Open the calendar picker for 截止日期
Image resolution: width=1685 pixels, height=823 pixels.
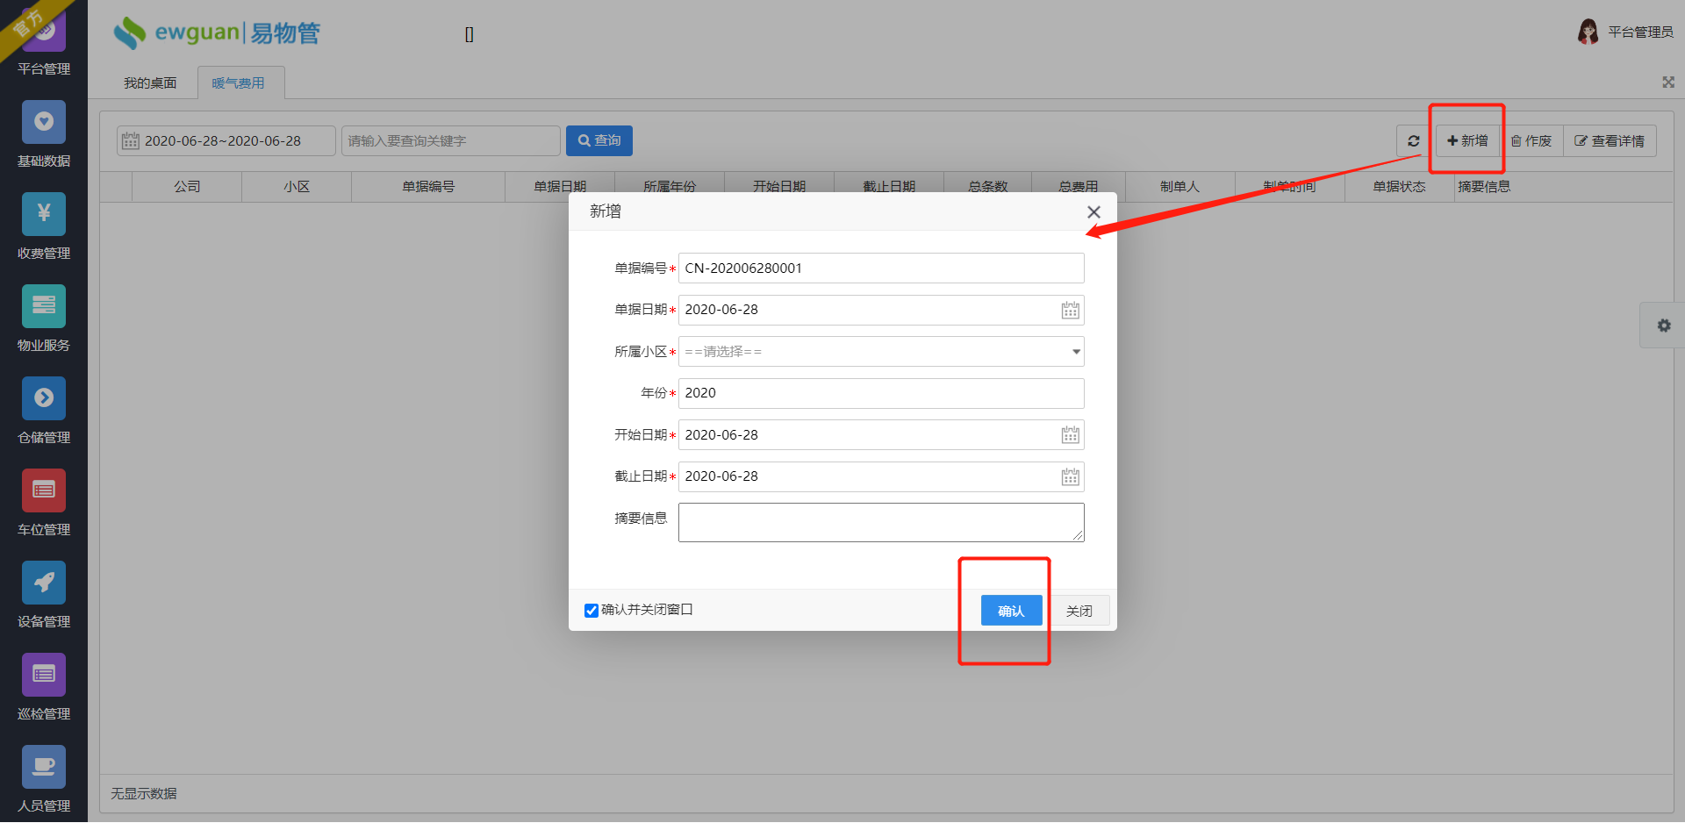point(1069,476)
